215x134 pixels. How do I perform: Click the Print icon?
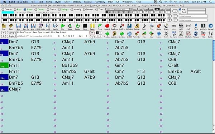152,26
